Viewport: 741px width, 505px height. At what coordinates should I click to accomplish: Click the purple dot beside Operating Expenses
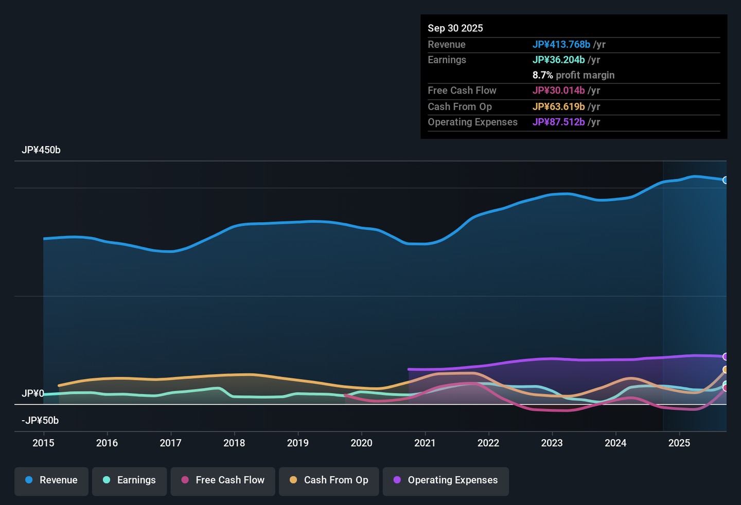tap(397, 480)
